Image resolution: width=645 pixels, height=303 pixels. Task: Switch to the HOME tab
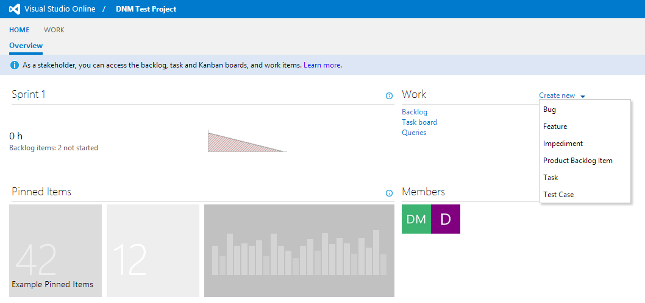coord(20,30)
